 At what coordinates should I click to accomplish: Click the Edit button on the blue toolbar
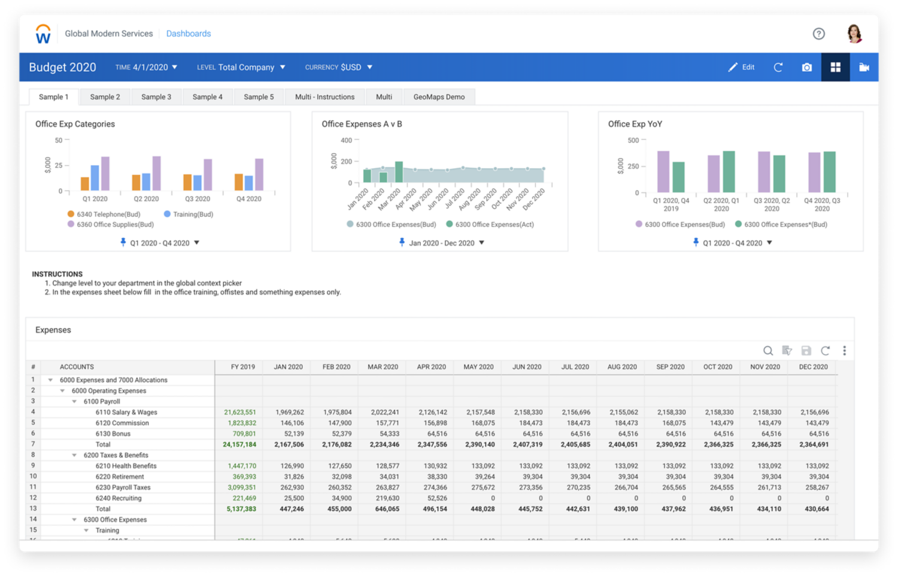click(x=741, y=67)
